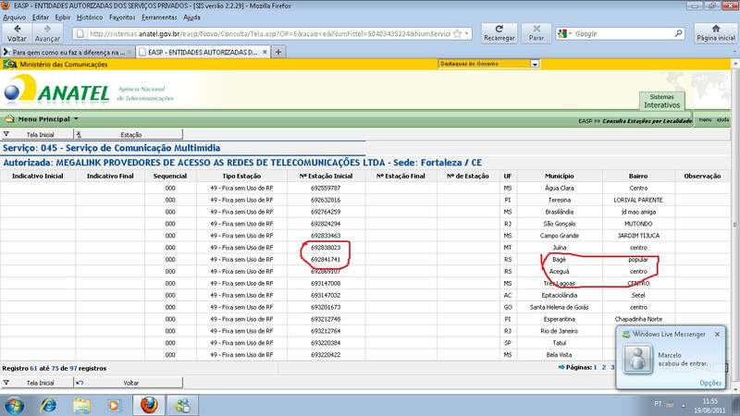
Task: Click the Brazil flag Ministério icon
Action: coord(10,64)
